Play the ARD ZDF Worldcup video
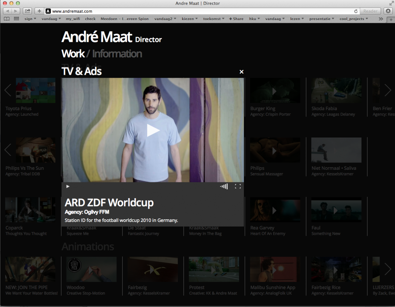The width and height of the screenshot is (395, 307). (153, 130)
